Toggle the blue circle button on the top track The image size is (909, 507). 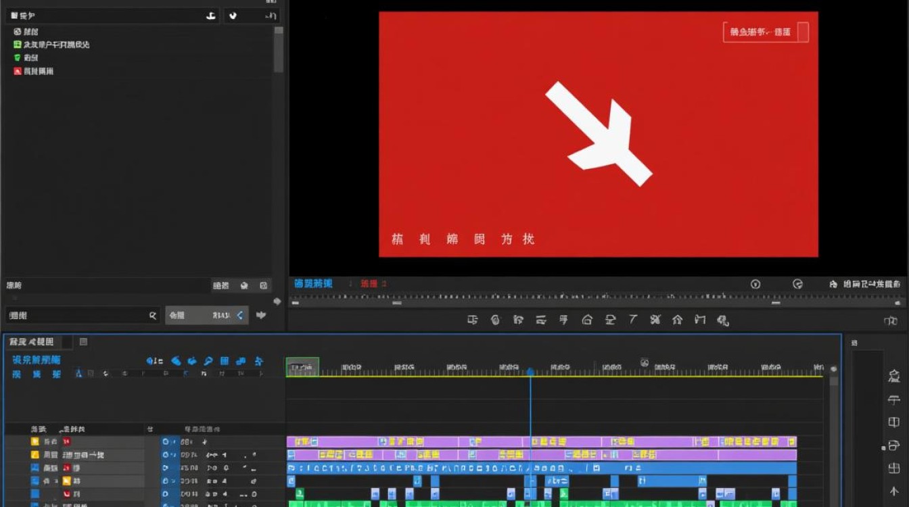[x=165, y=441]
